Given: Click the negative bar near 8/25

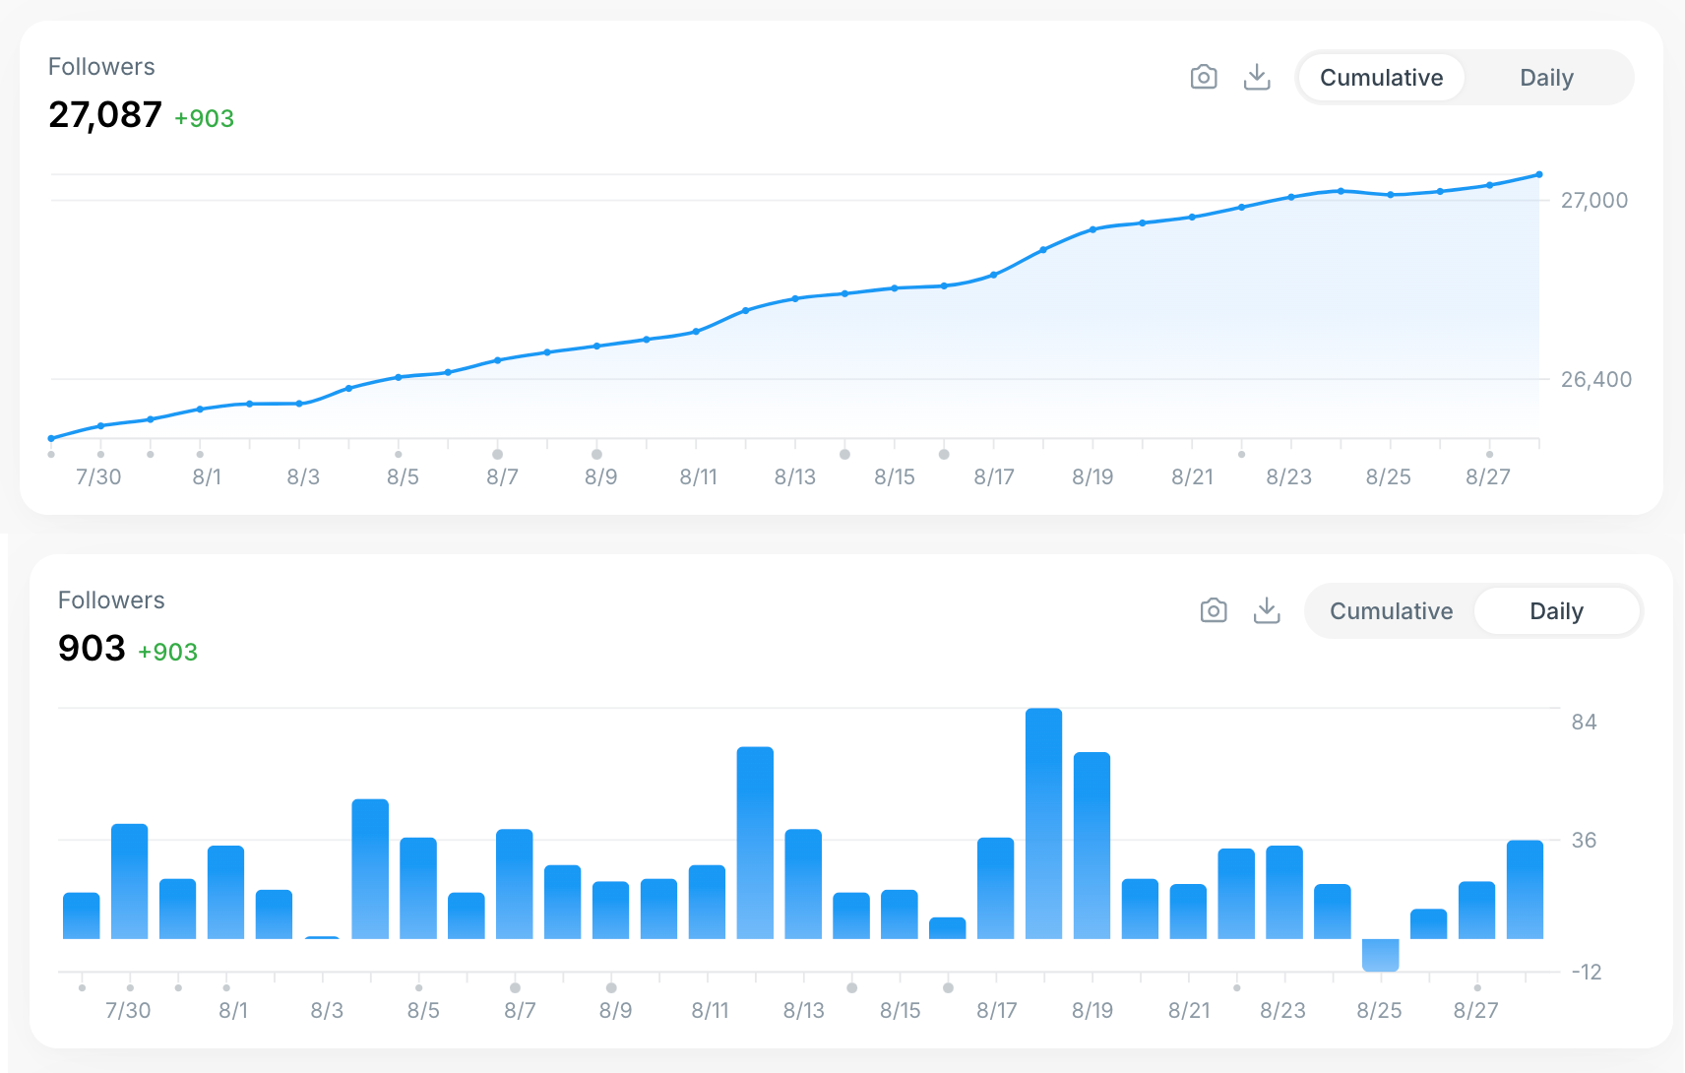Looking at the screenshot, I should (x=1380, y=953).
